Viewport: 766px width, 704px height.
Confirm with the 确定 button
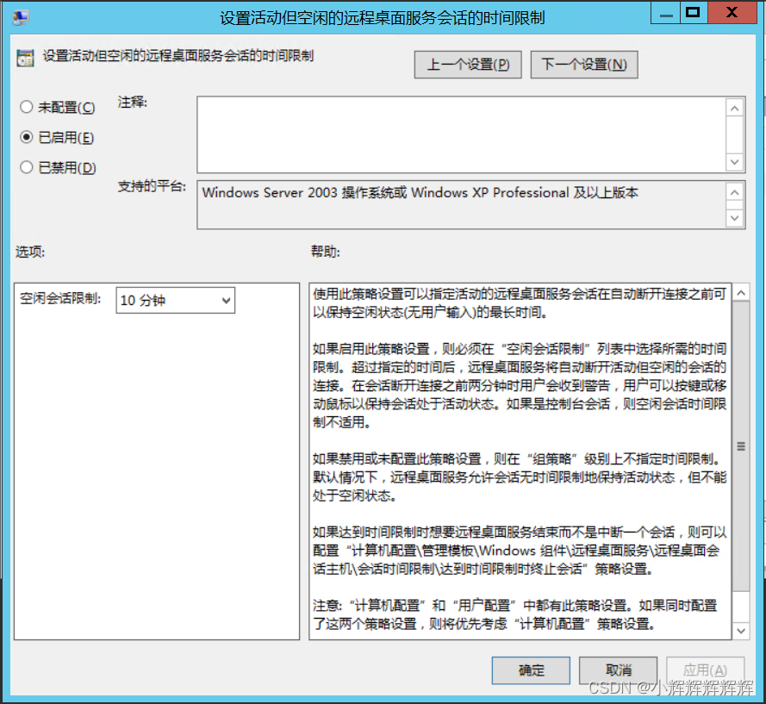coord(531,670)
